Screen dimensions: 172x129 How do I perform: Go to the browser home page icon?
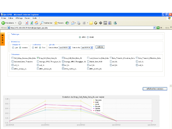click(36, 23)
